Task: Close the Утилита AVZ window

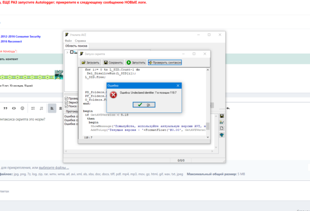Action: pos(220,35)
